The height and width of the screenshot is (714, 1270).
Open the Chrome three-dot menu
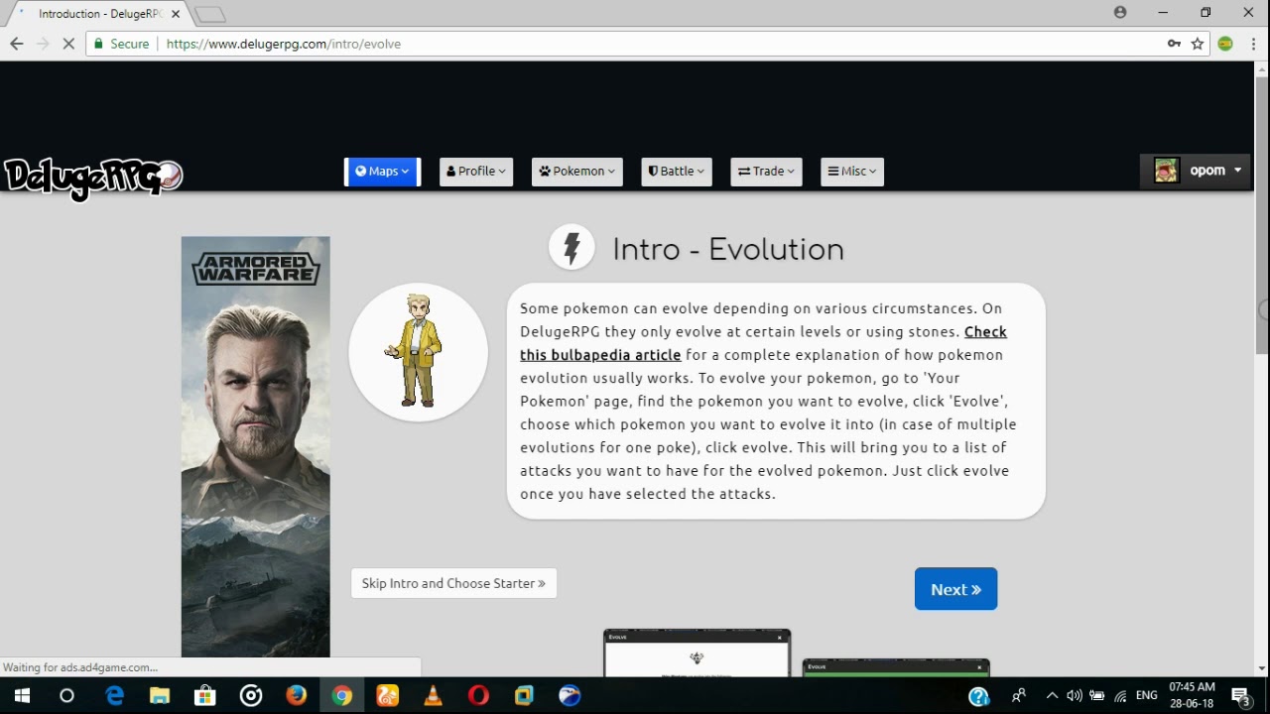coord(1254,44)
